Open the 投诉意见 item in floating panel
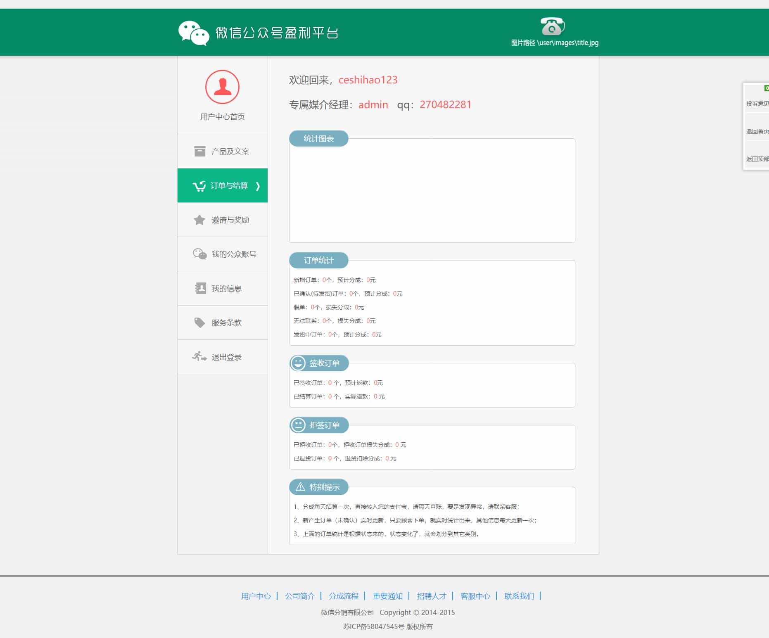The height and width of the screenshot is (638, 769). coord(757,104)
